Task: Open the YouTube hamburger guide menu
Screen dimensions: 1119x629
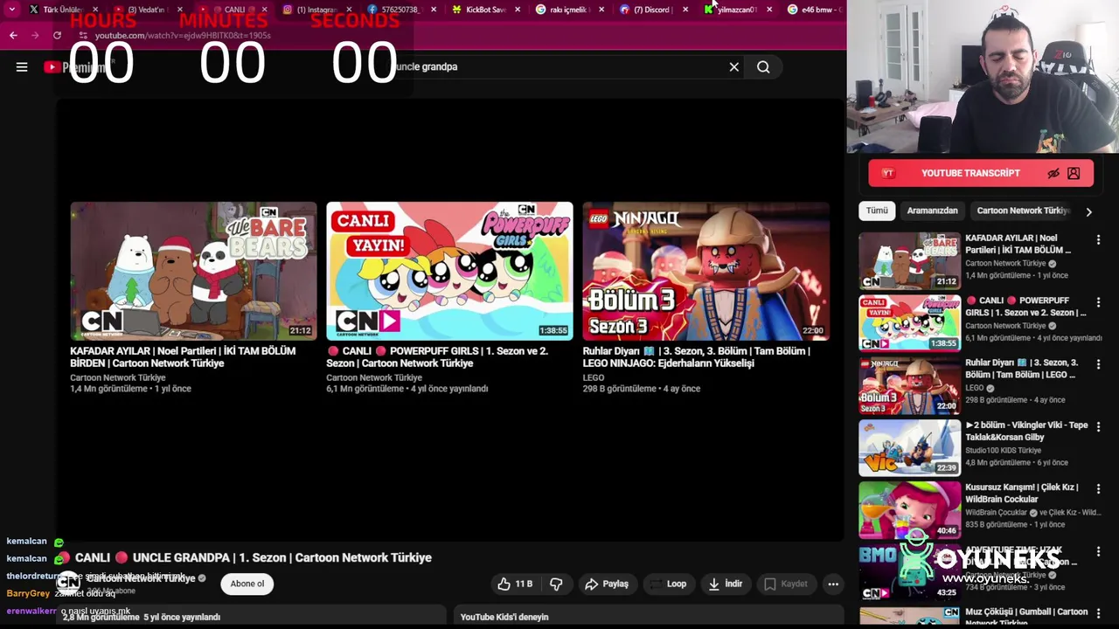Action: 22,67
